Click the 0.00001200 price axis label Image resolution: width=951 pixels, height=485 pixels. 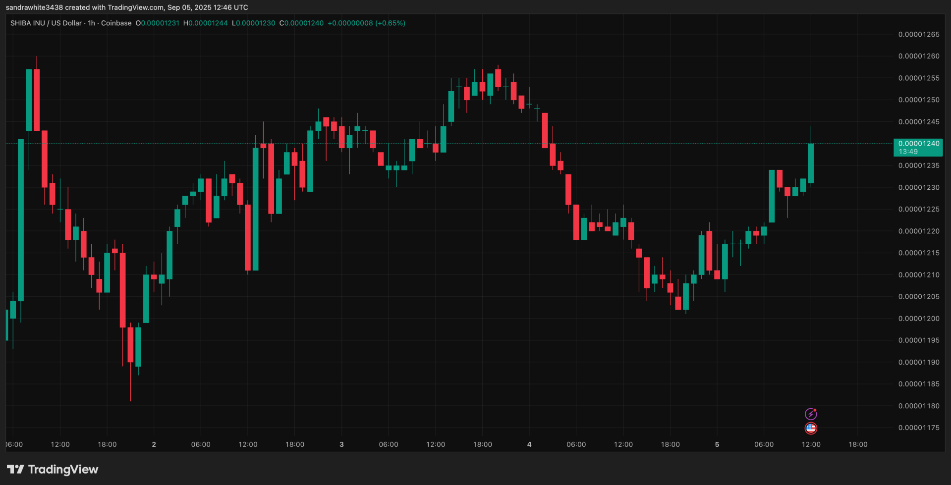click(918, 319)
